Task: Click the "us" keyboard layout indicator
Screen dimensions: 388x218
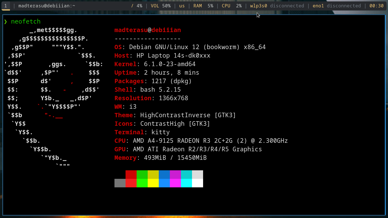Action: coord(182,6)
